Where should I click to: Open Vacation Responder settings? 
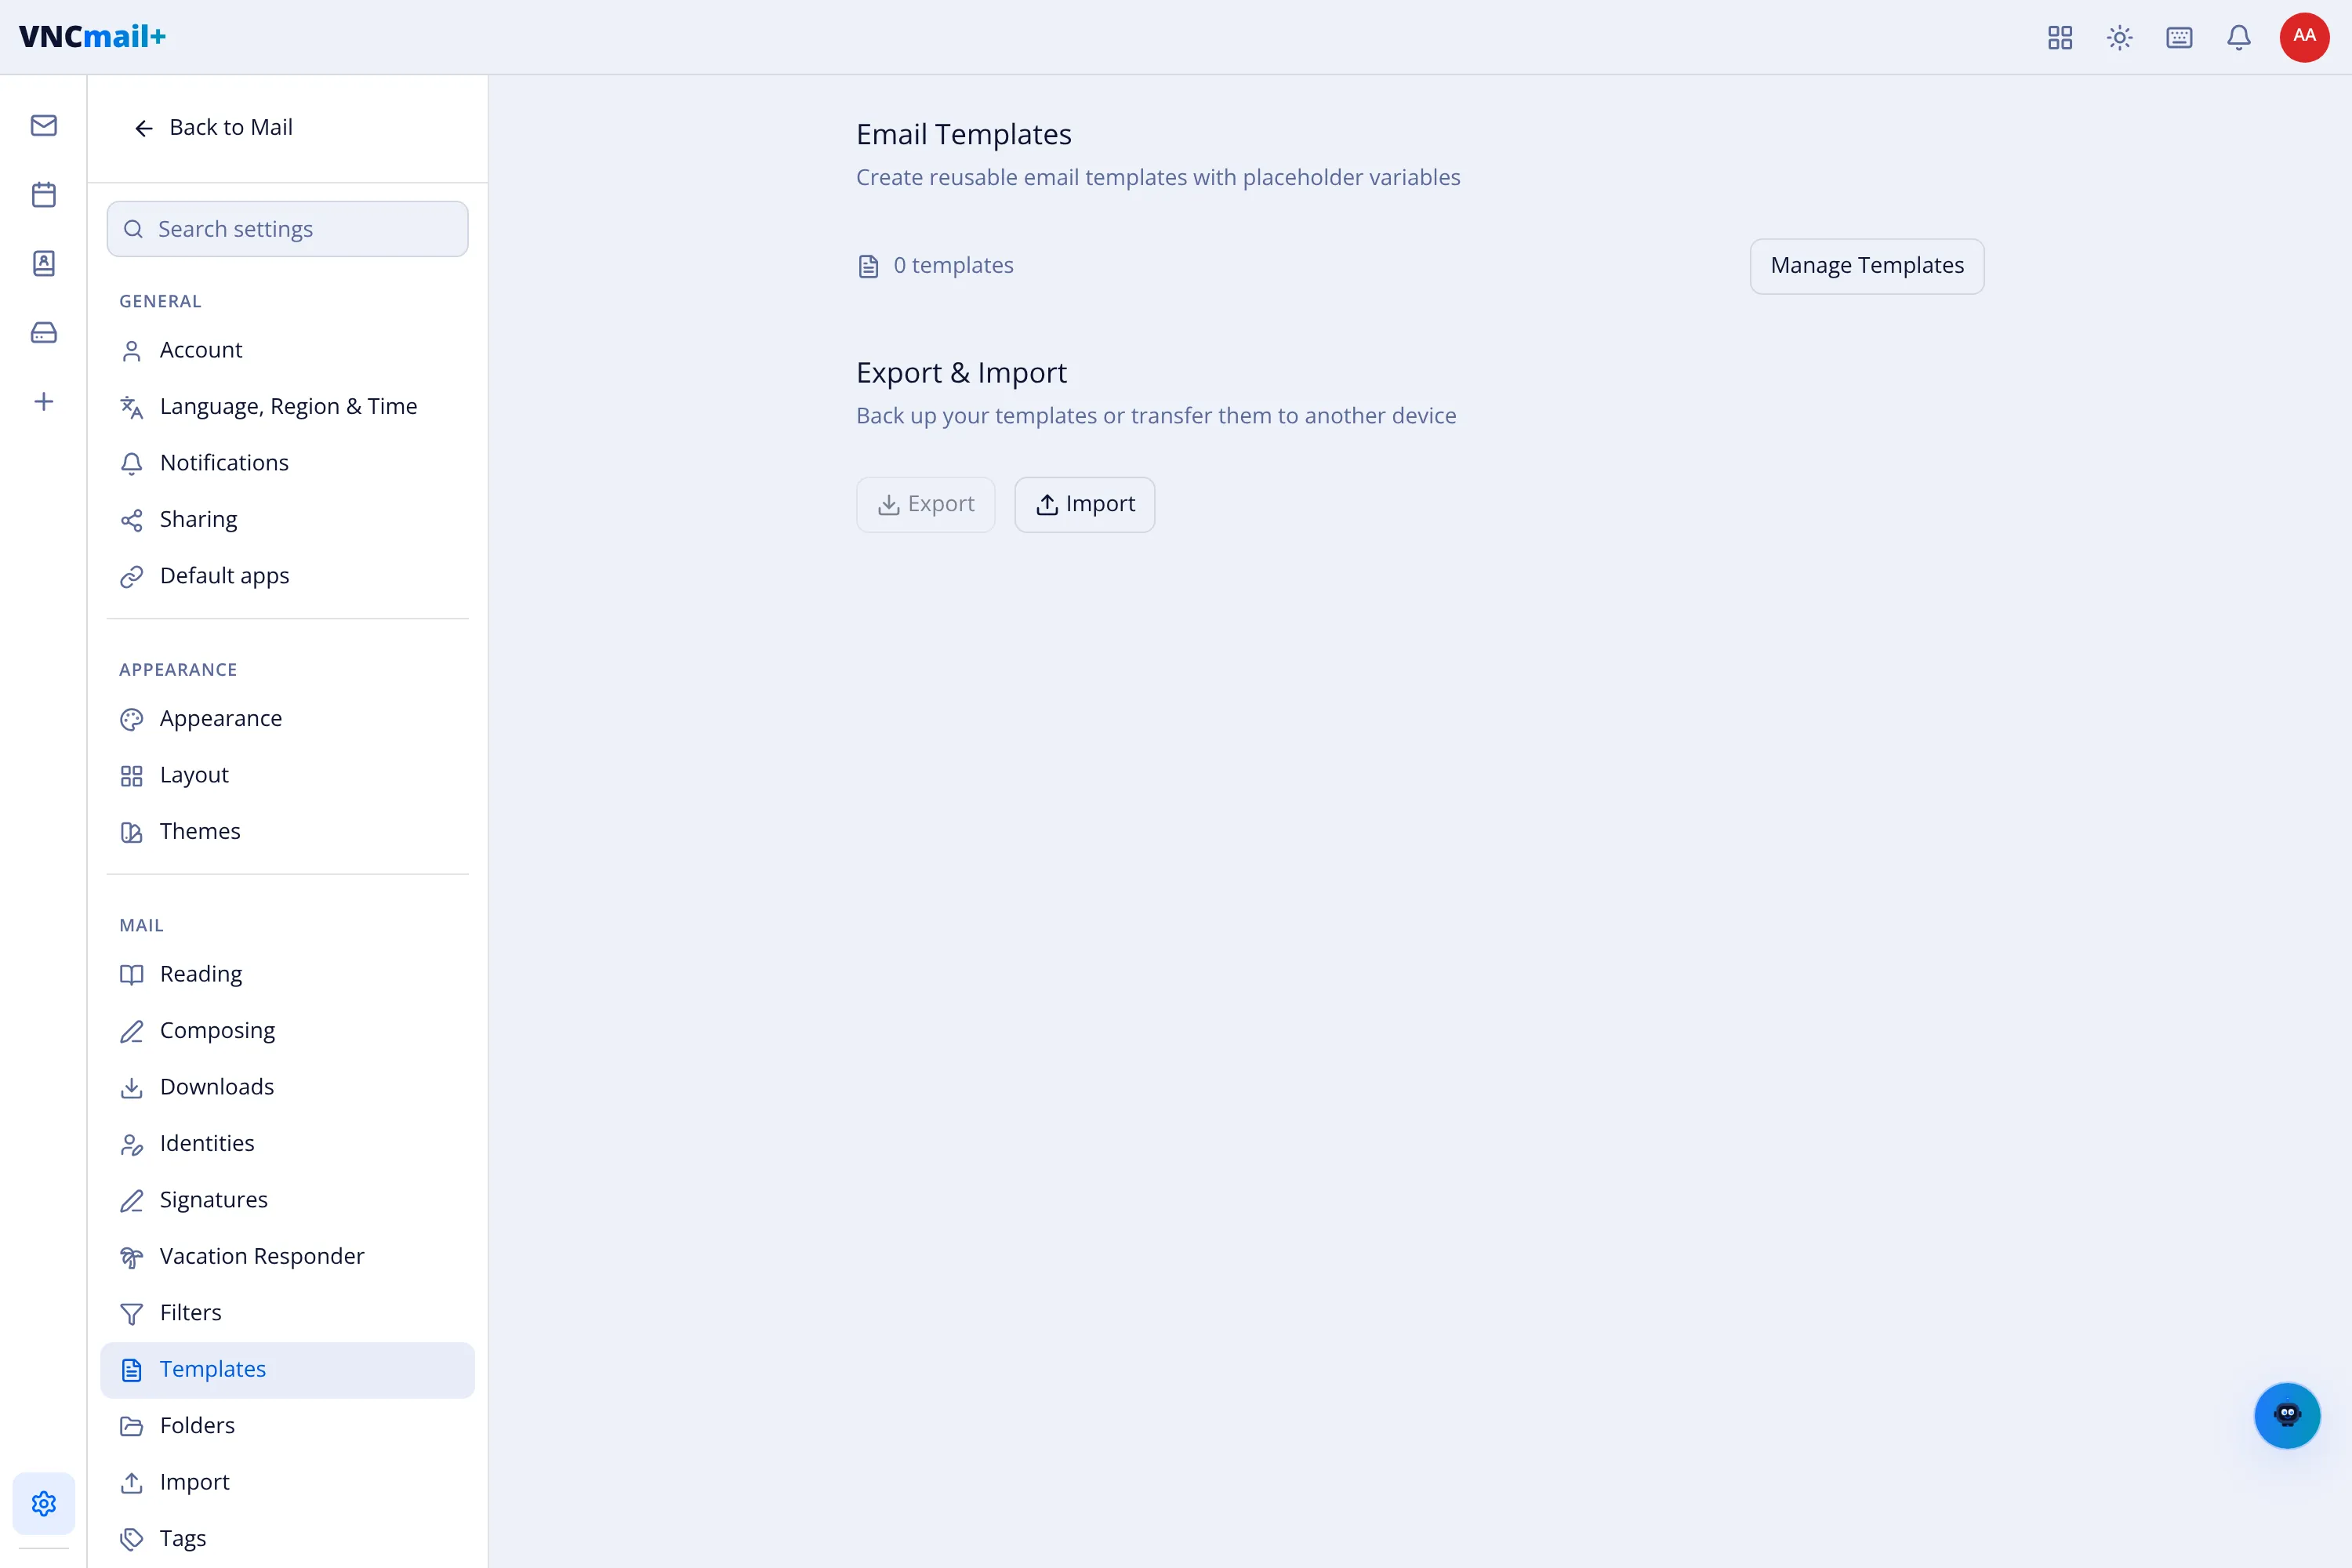pos(288,1257)
